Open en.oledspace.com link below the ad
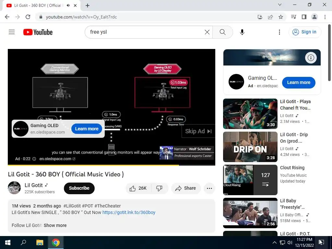This screenshot has width=332, height=249. pos(57,159)
